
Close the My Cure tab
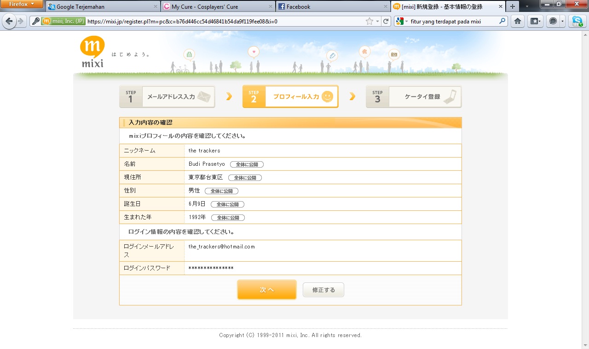coord(270,7)
